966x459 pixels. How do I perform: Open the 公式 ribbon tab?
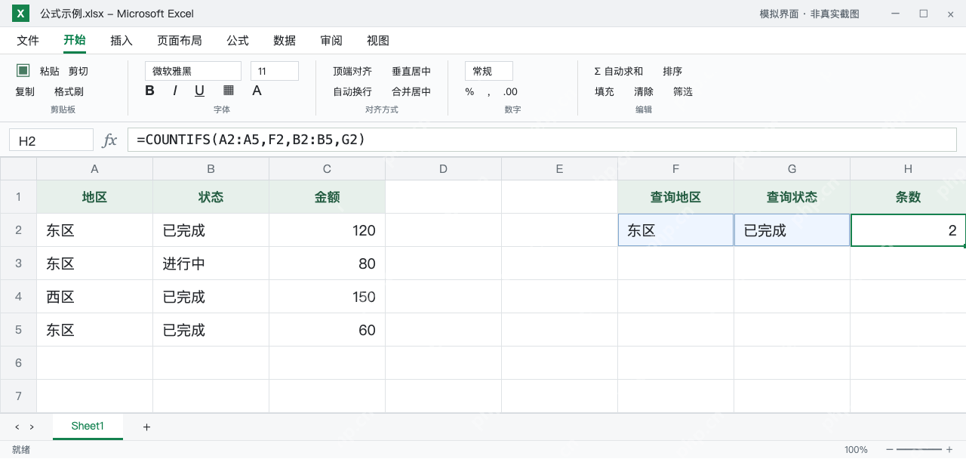click(238, 41)
